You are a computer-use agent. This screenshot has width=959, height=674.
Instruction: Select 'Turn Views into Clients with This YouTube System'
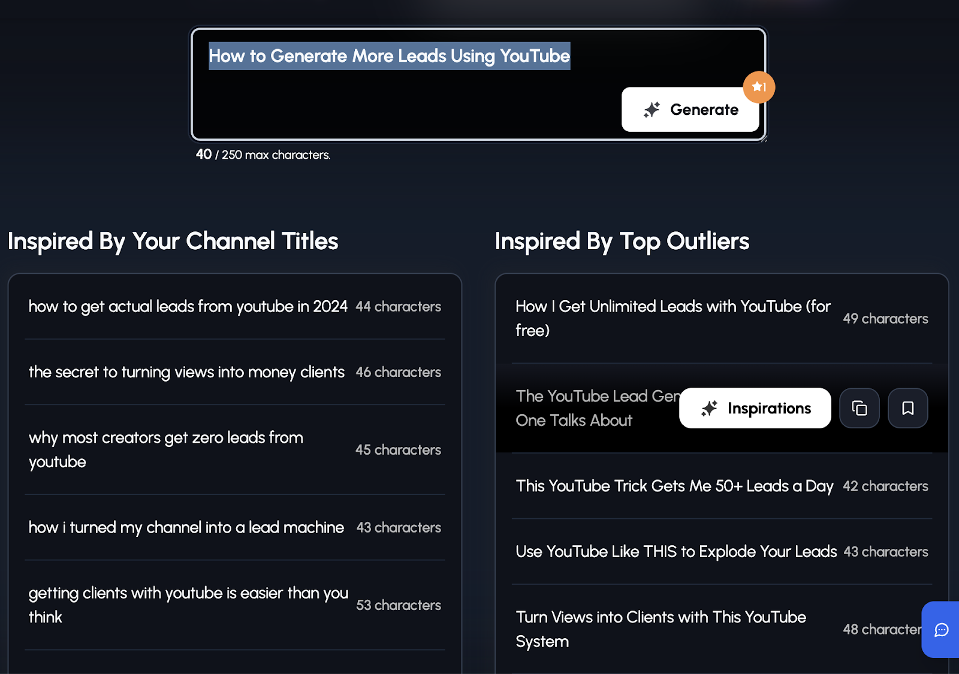661,629
